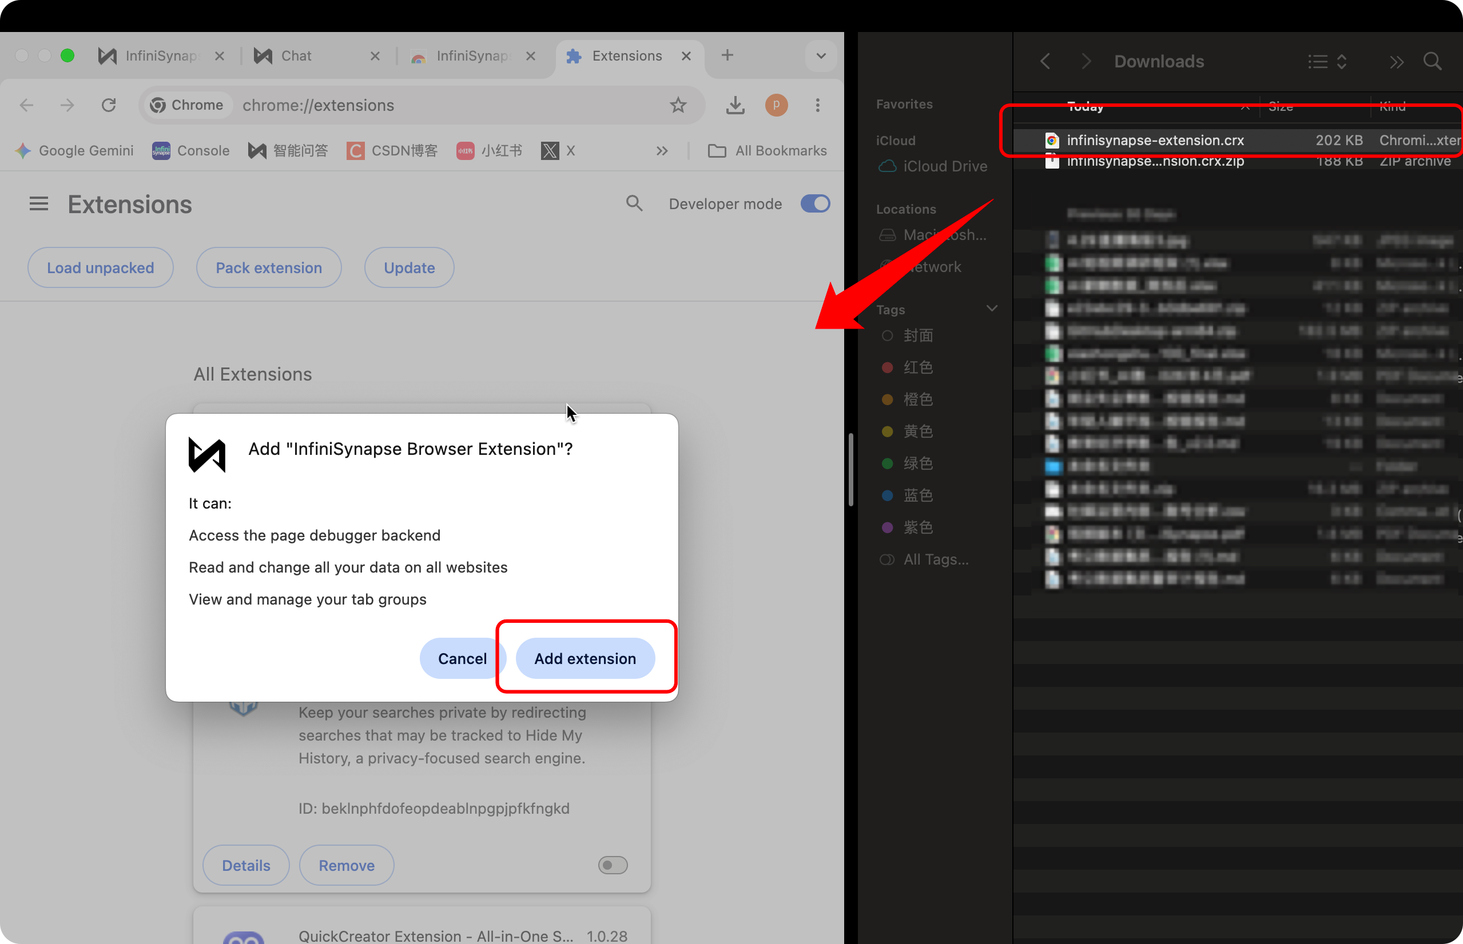Screen dimensions: 1463x944
Task: Open 智能问答 bookmark
Action: pyautogui.click(x=288, y=151)
